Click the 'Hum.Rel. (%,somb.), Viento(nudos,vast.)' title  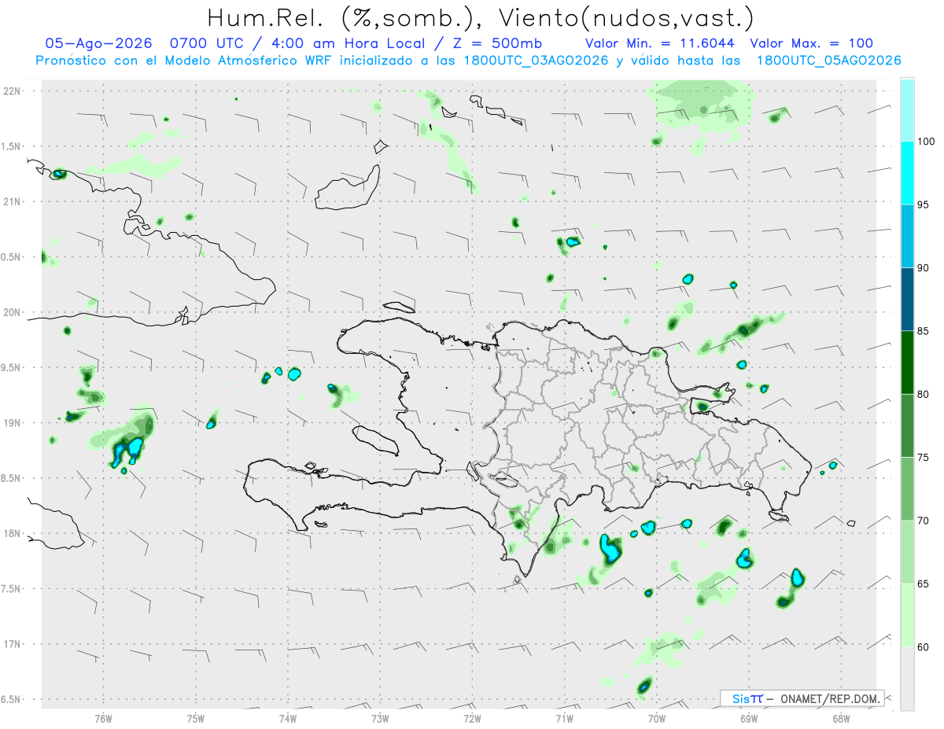(481, 17)
